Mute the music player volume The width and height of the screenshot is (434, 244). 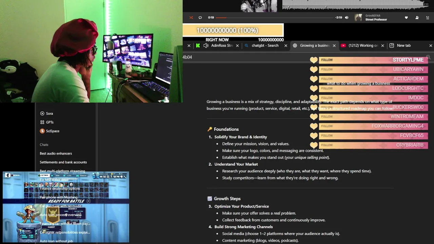tap(347, 18)
